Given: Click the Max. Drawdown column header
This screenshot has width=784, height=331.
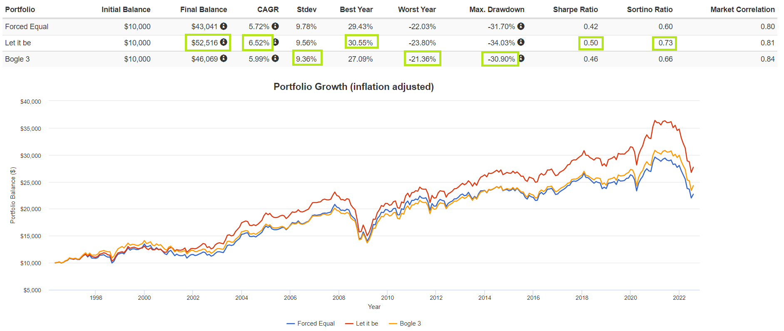Looking at the screenshot, I should tap(497, 10).
